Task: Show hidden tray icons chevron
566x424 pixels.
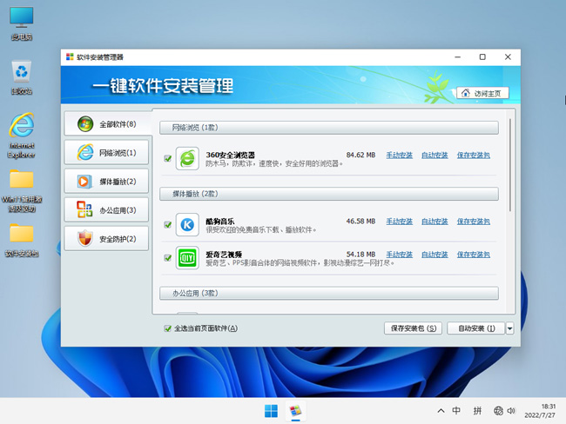Action: 441,411
